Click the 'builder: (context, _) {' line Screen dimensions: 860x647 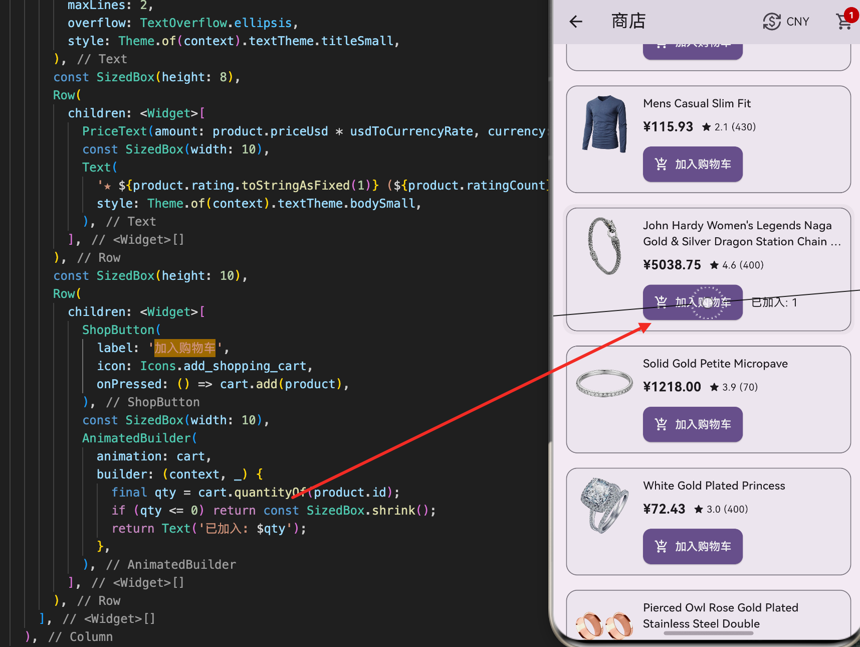pos(180,474)
